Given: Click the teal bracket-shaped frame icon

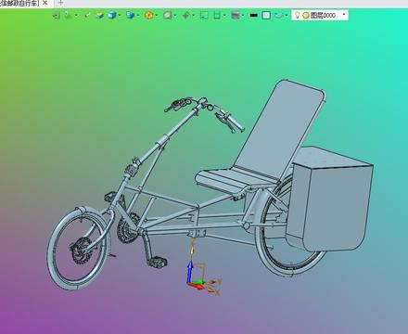Looking at the screenshot, I should tap(217, 15).
